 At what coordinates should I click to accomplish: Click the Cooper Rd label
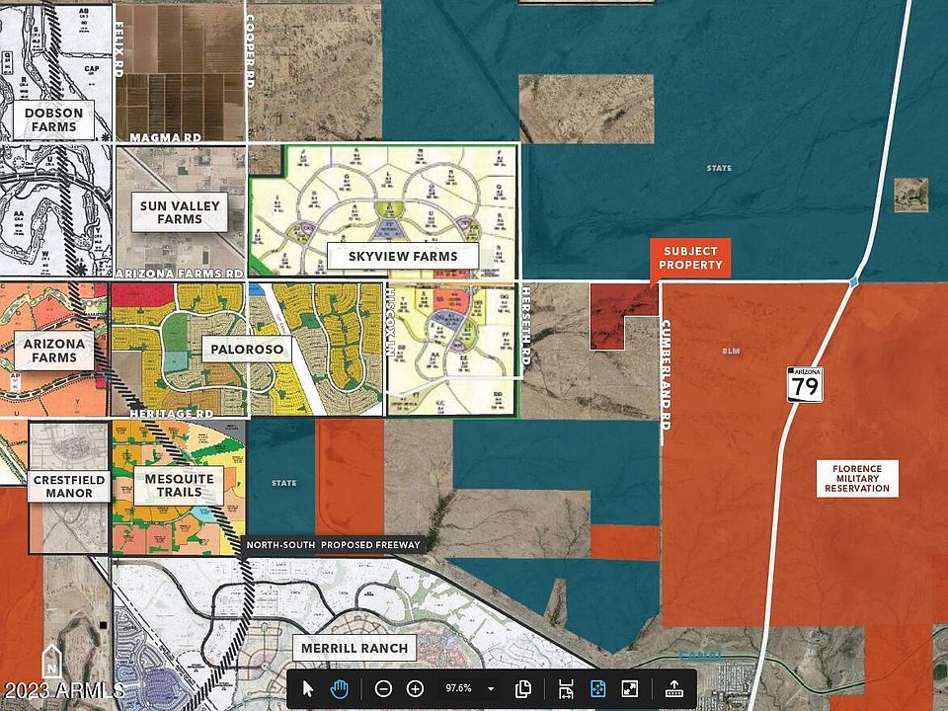(250, 50)
